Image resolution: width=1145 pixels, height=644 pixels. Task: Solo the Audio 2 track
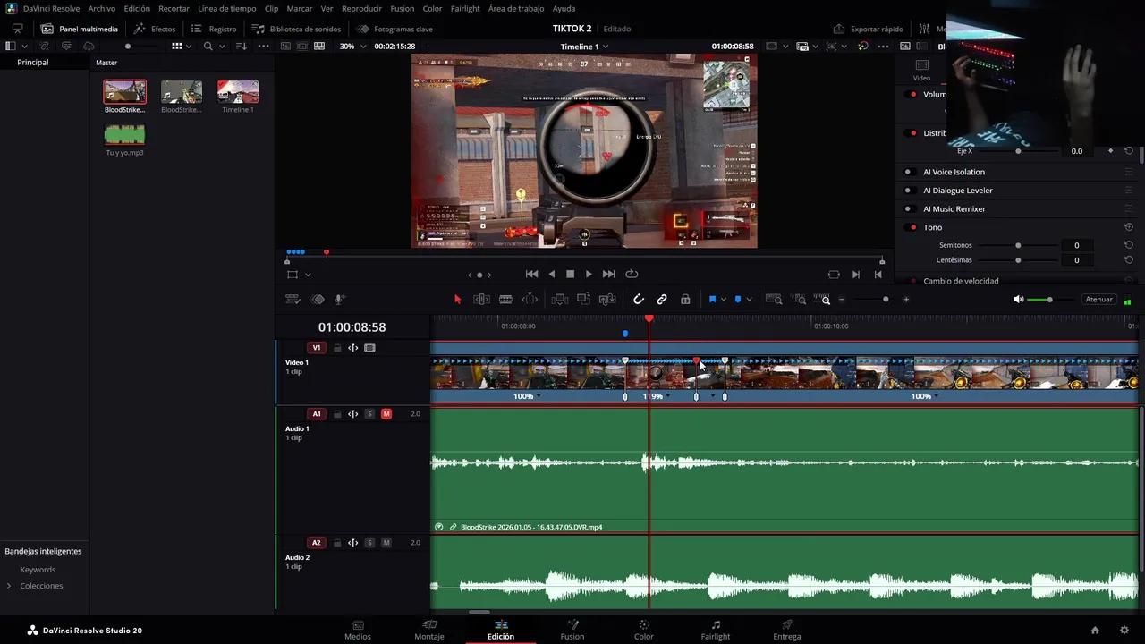click(x=369, y=543)
